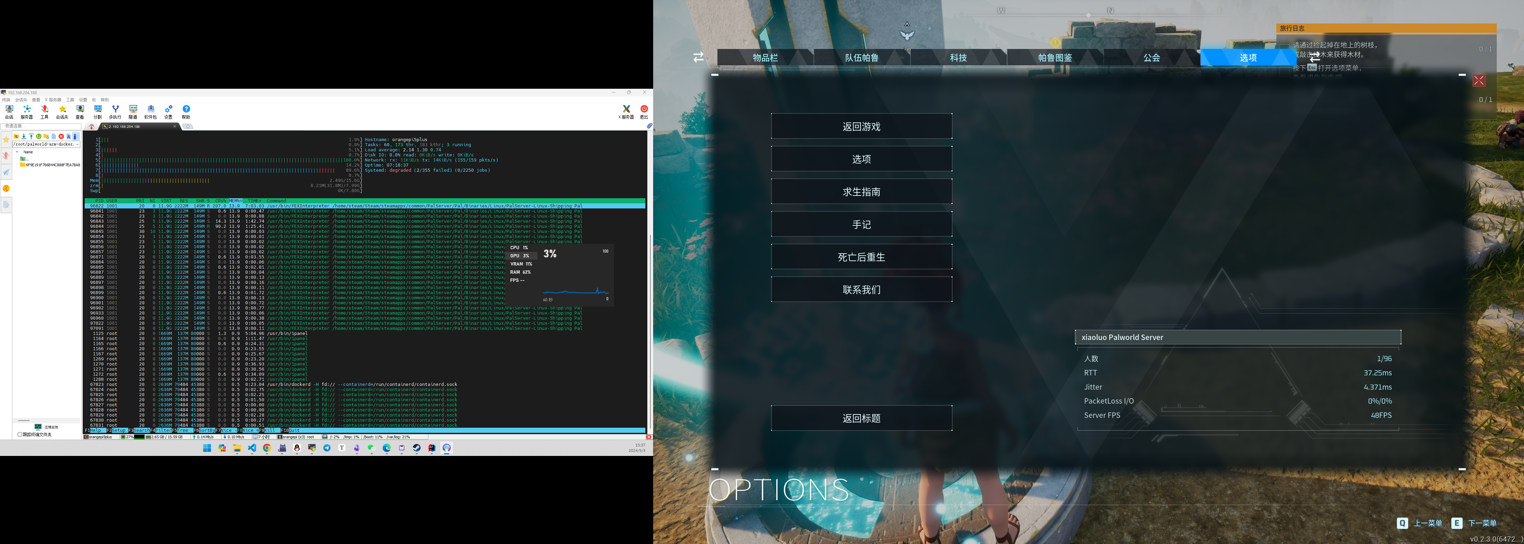This screenshot has width=1524, height=544.
Task: Click the 返回游戏 button
Action: click(x=861, y=126)
